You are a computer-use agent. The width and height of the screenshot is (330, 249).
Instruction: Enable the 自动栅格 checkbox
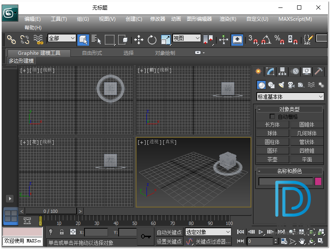tap(272, 116)
